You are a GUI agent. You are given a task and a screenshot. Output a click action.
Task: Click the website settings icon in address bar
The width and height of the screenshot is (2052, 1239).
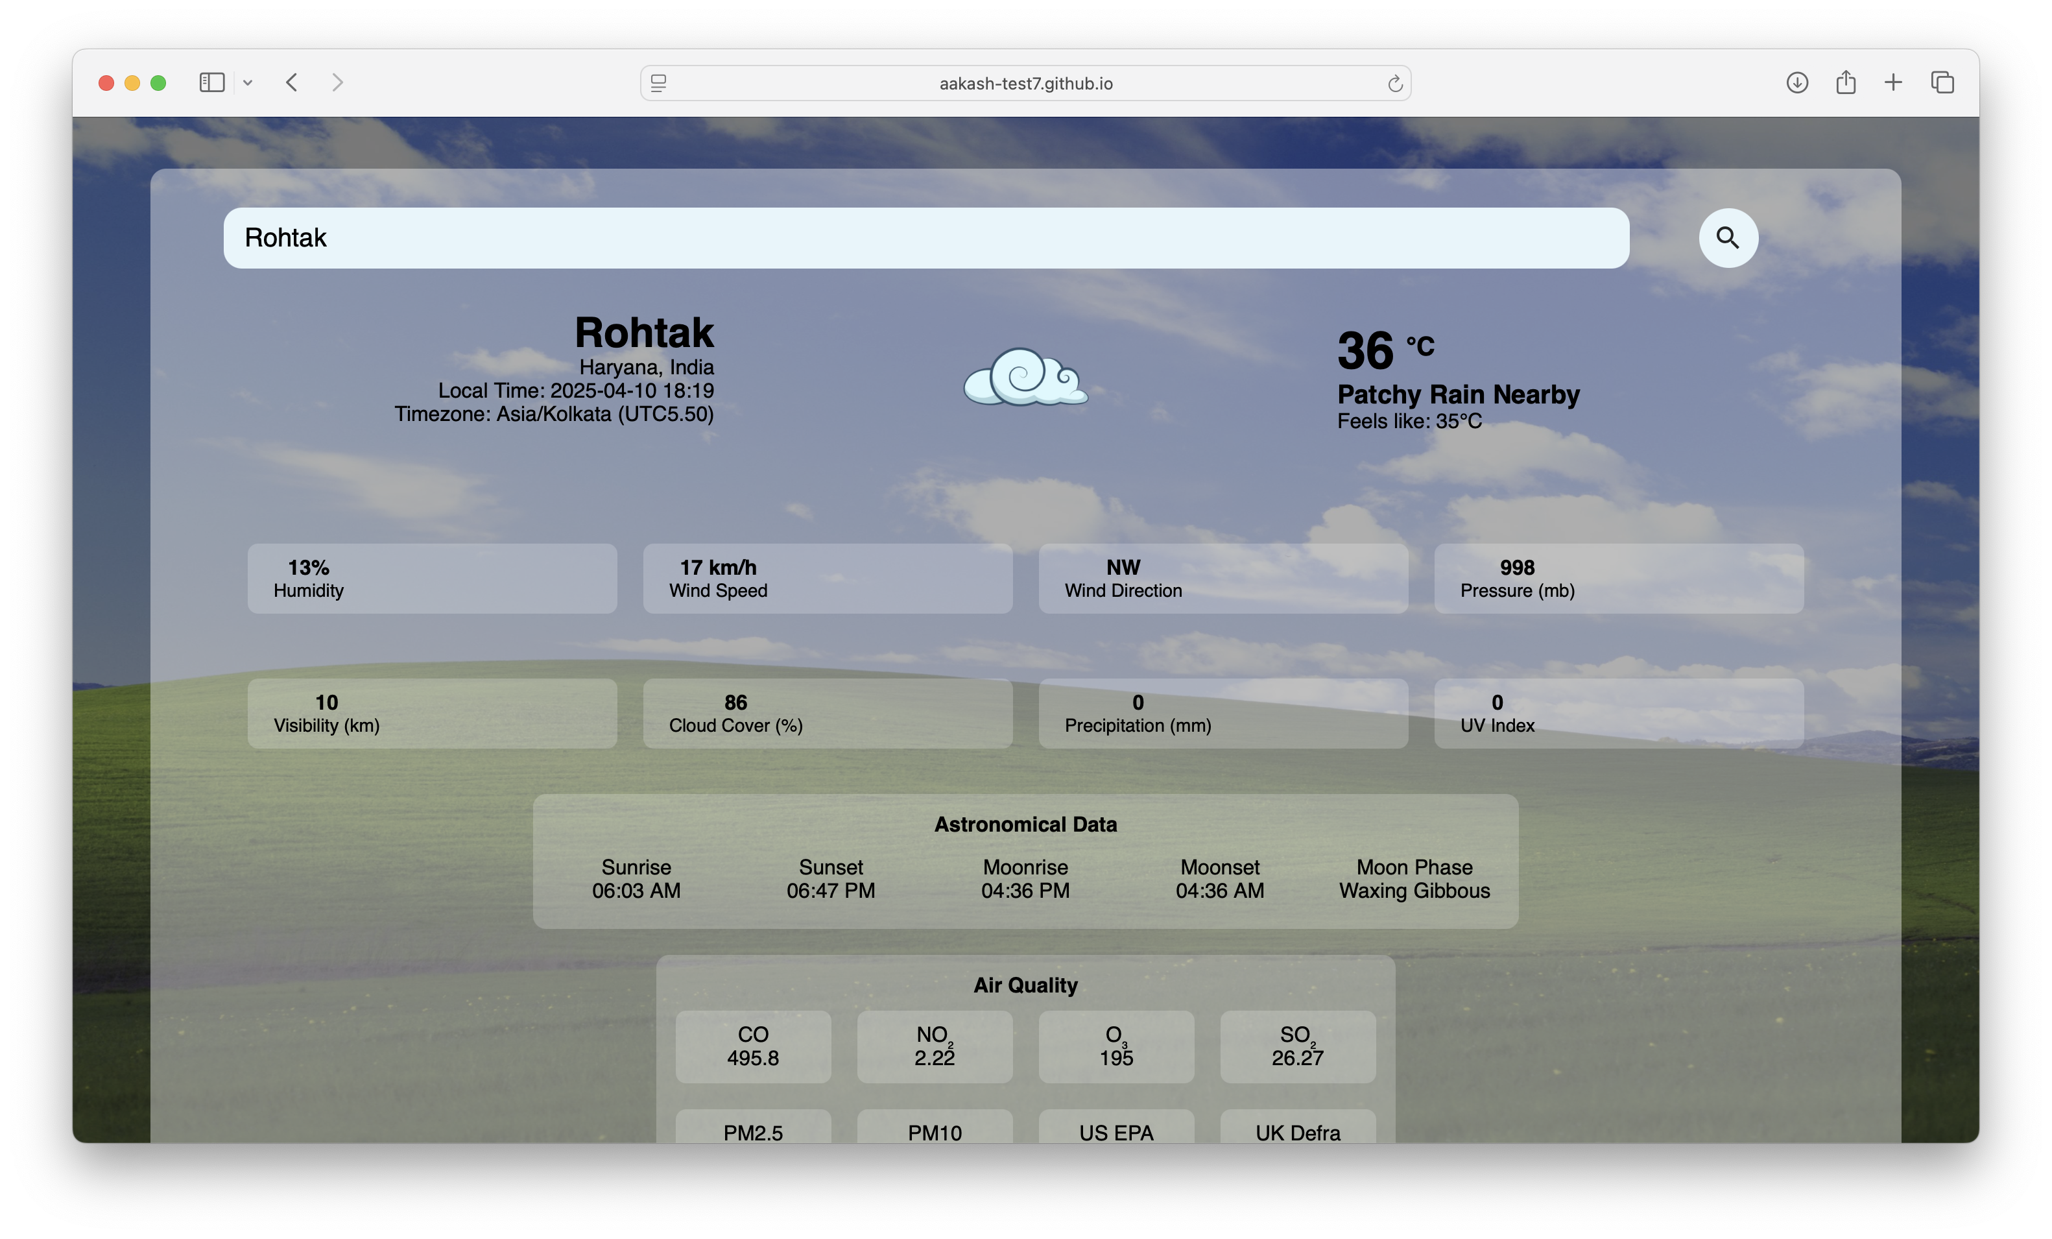[659, 83]
